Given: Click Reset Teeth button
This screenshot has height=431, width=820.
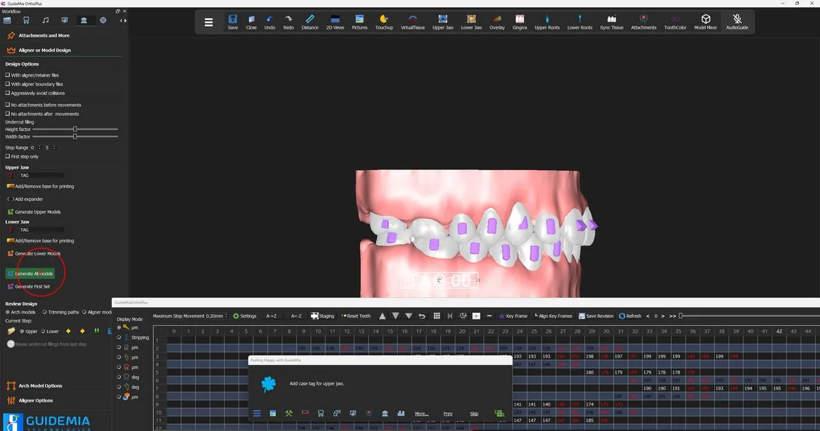Looking at the screenshot, I should point(355,316).
